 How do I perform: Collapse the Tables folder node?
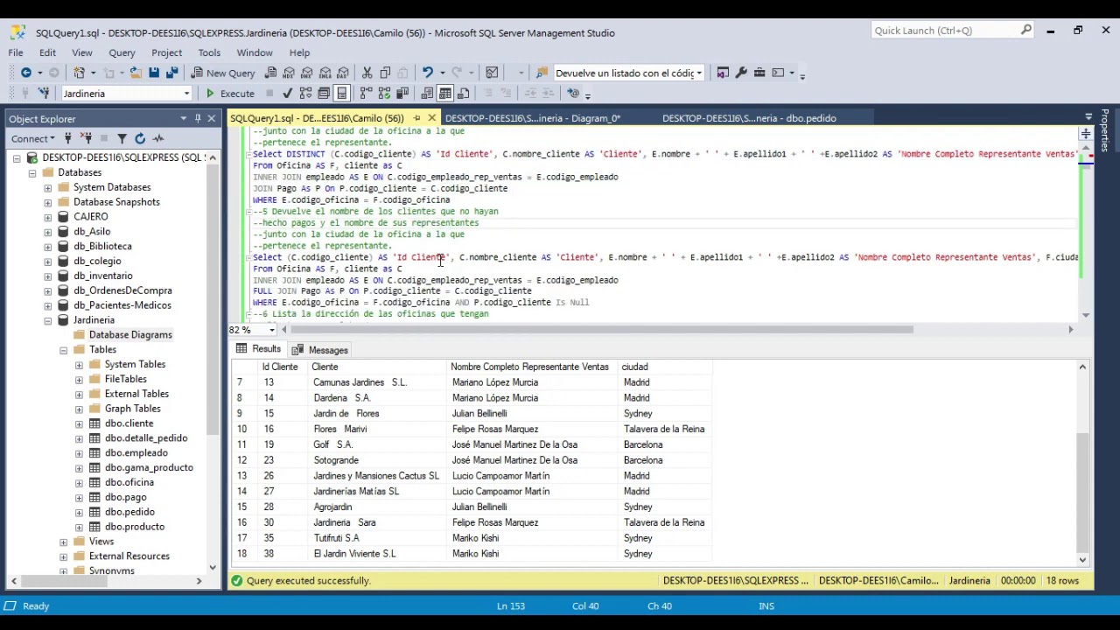click(64, 350)
